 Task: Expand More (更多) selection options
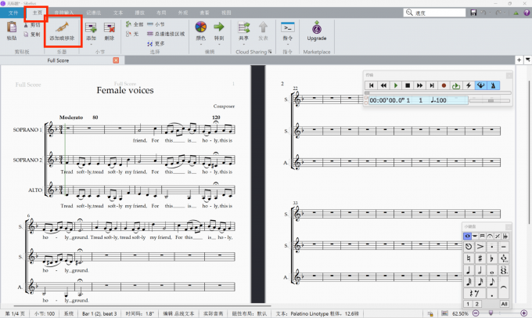(x=156, y=44)
